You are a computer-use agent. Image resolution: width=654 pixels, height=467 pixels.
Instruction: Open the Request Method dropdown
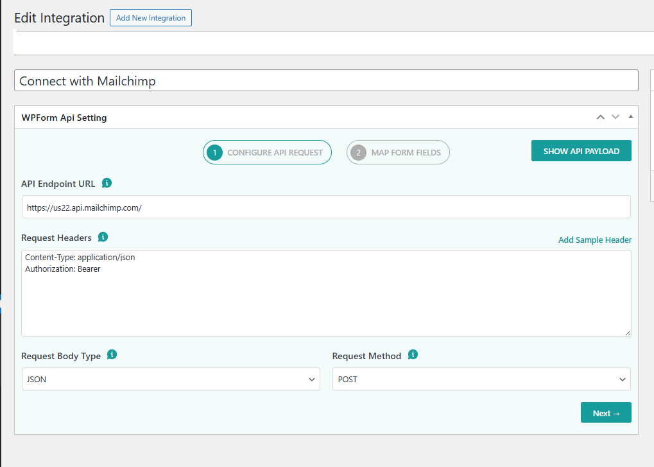481,379
